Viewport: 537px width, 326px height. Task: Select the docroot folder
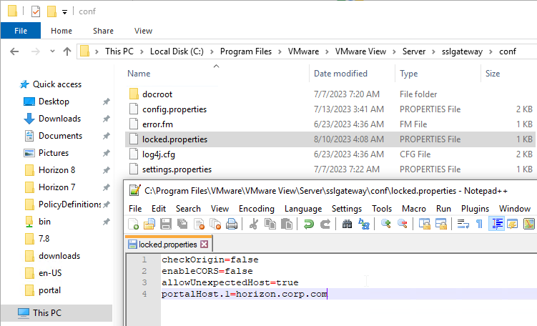click(157, 94)
